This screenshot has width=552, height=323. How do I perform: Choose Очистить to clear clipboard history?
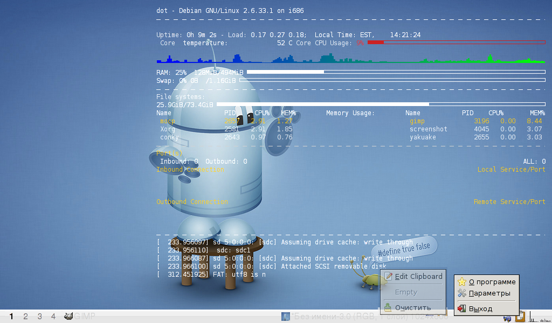tap(413, 307)
